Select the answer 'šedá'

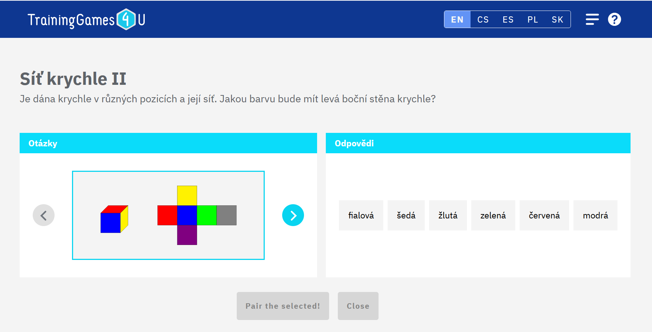406,216
